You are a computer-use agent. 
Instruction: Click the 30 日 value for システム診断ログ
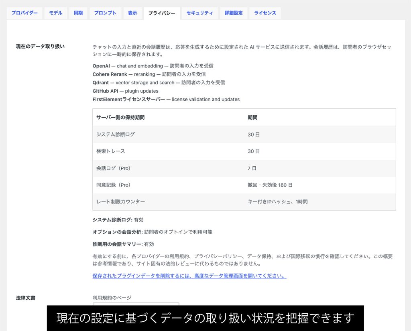(254, 135)
